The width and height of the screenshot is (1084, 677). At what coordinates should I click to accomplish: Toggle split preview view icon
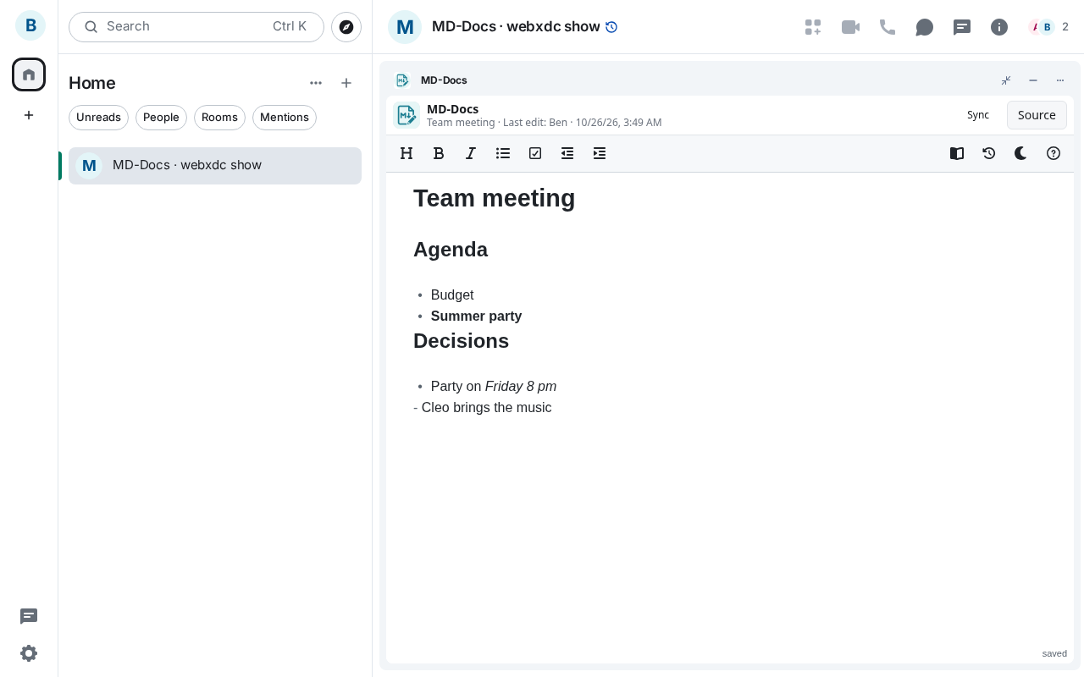[957, 153]
